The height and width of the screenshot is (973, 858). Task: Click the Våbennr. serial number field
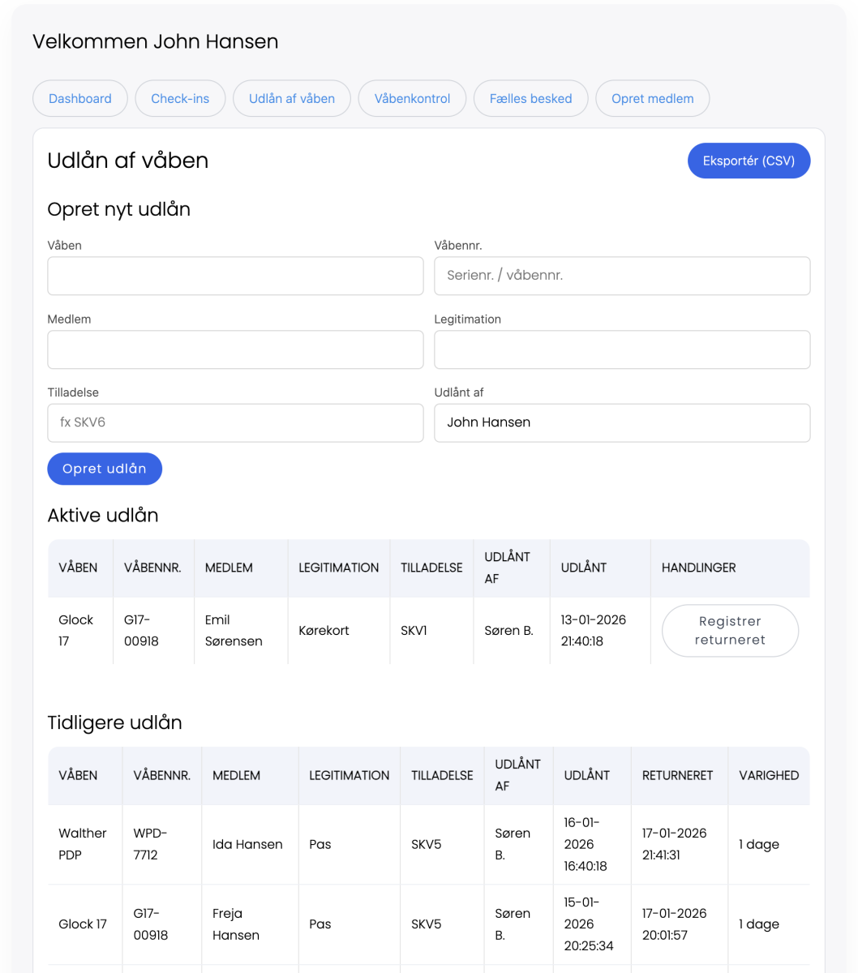pos(622,276)
